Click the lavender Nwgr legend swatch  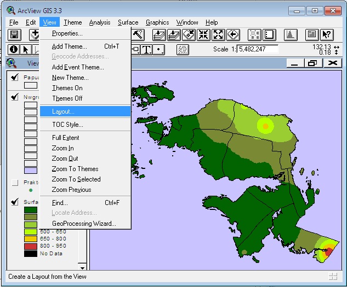[x=31, y=171]
